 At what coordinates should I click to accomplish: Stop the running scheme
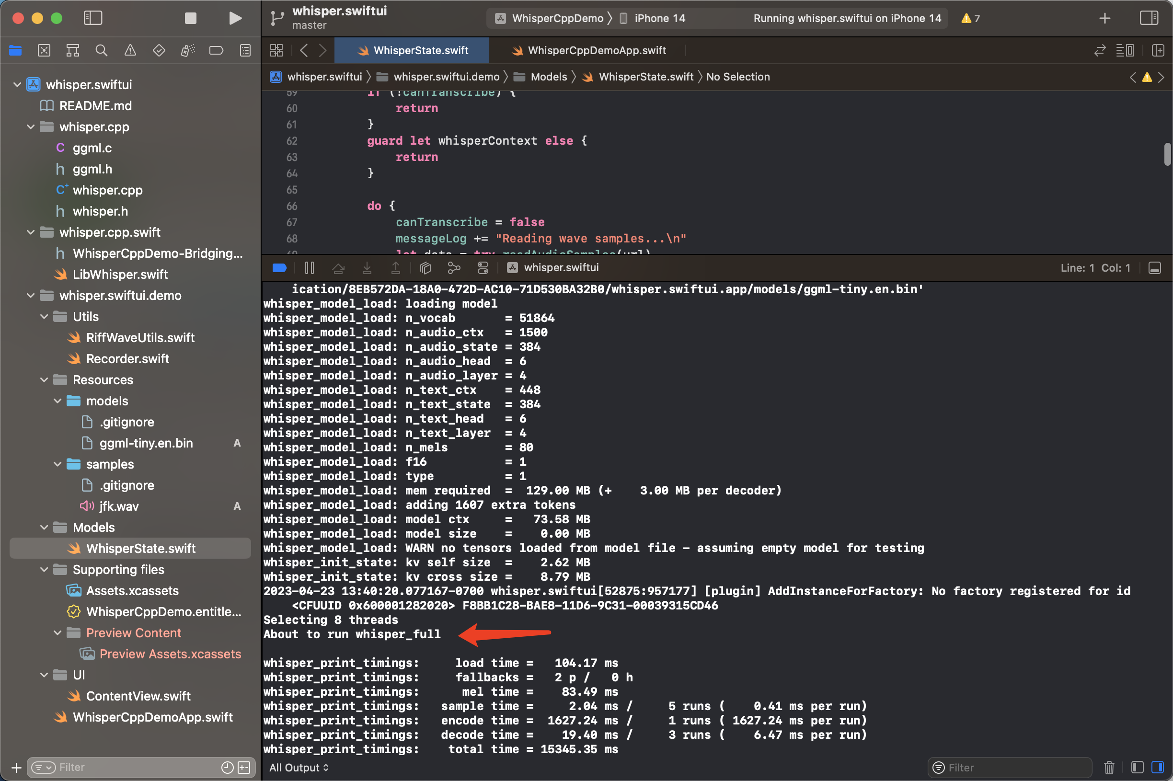click(x=190, y=18)
